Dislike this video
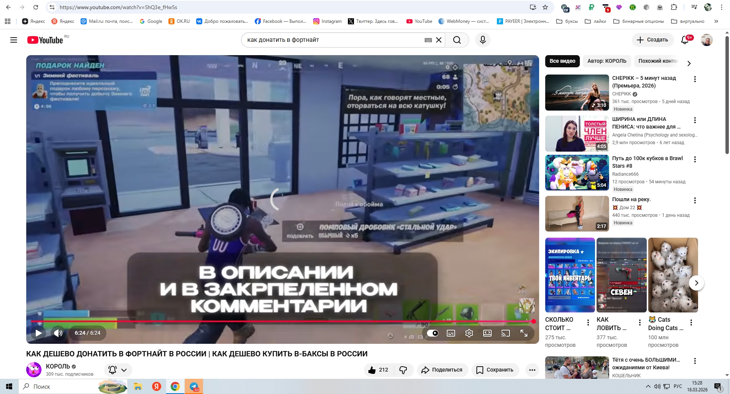The height and width of the screenshot is (394, 730). click(403, 370)
